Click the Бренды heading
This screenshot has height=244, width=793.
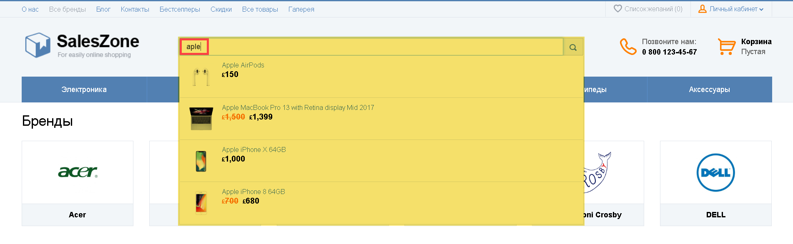(47, 121)
